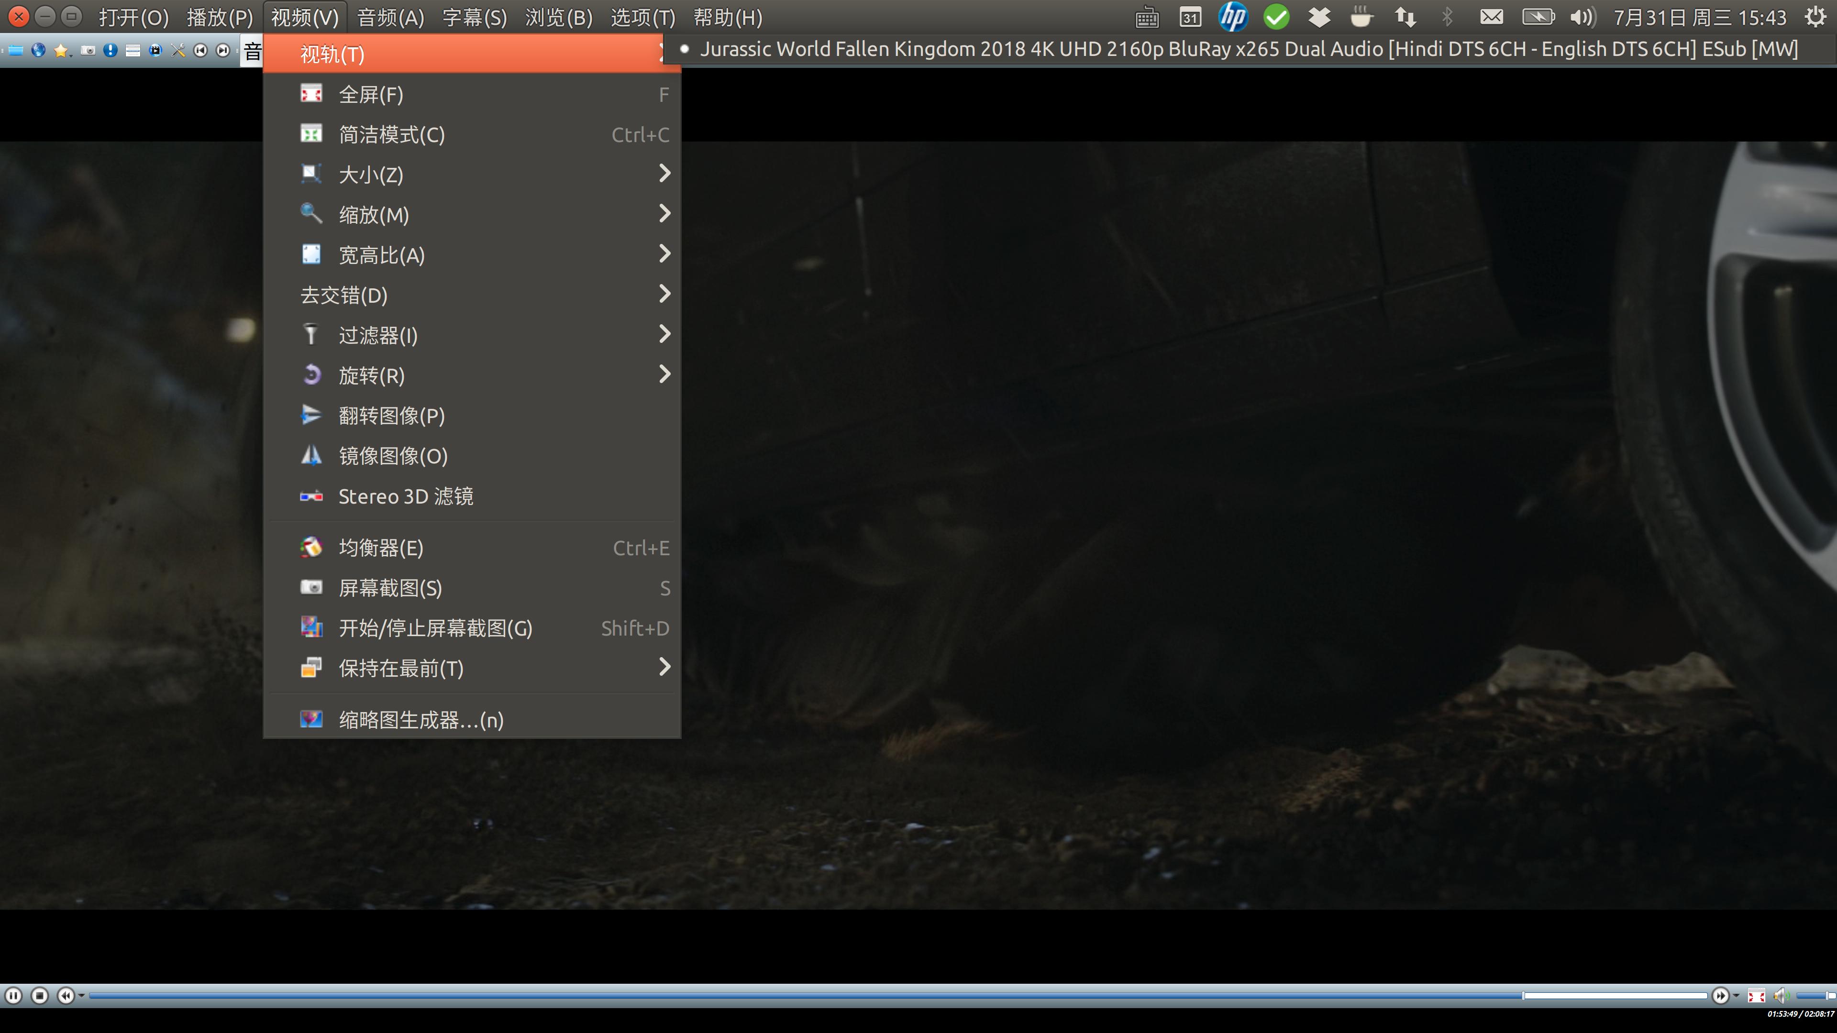Click the next track toolbar button
The image size is (1837, 1033).
tap(223, 51)
